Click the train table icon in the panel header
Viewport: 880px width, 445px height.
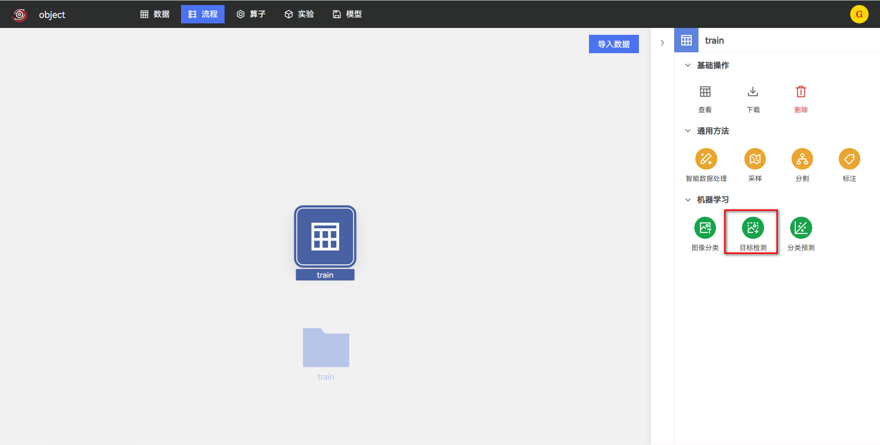coord(686,40)
